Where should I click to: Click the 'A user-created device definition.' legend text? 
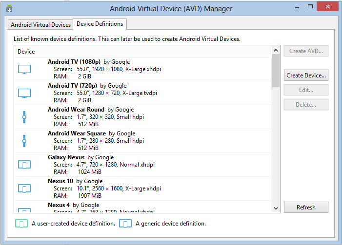click(74, 224)
